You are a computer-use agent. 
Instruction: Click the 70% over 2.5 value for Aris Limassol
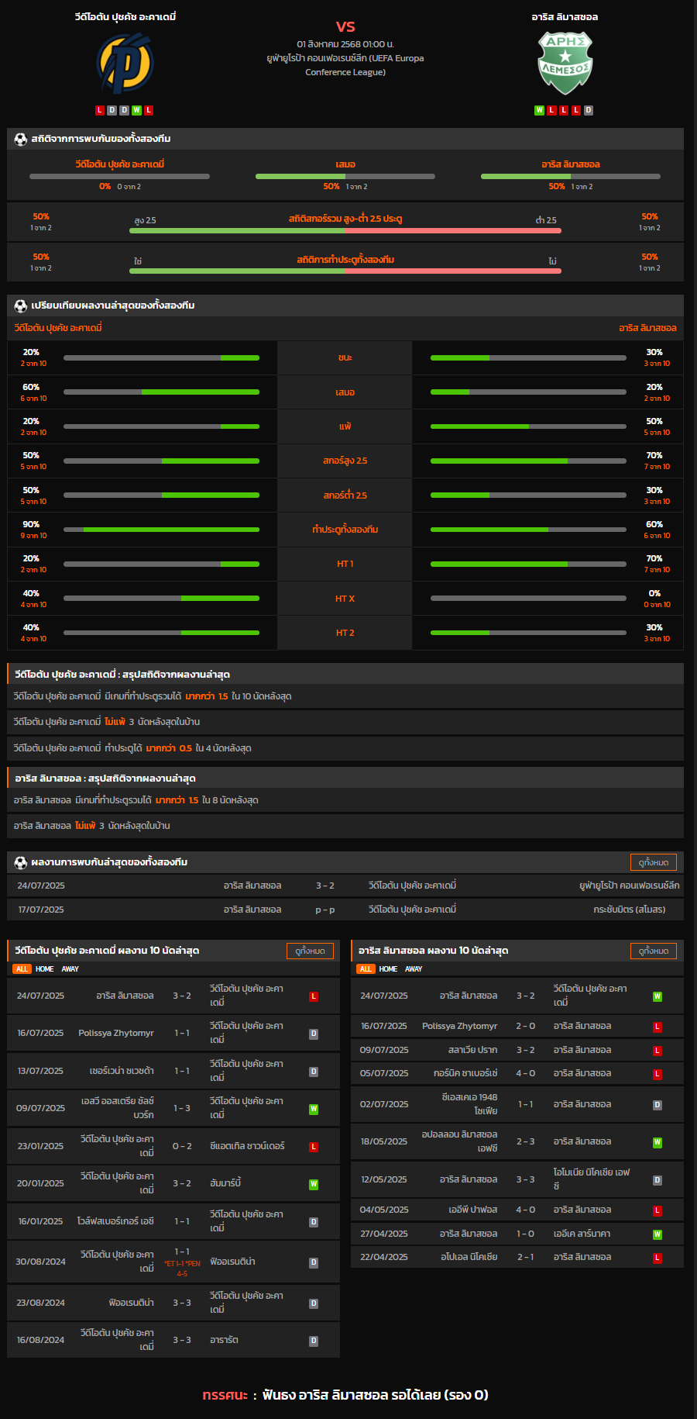[654, 455]
